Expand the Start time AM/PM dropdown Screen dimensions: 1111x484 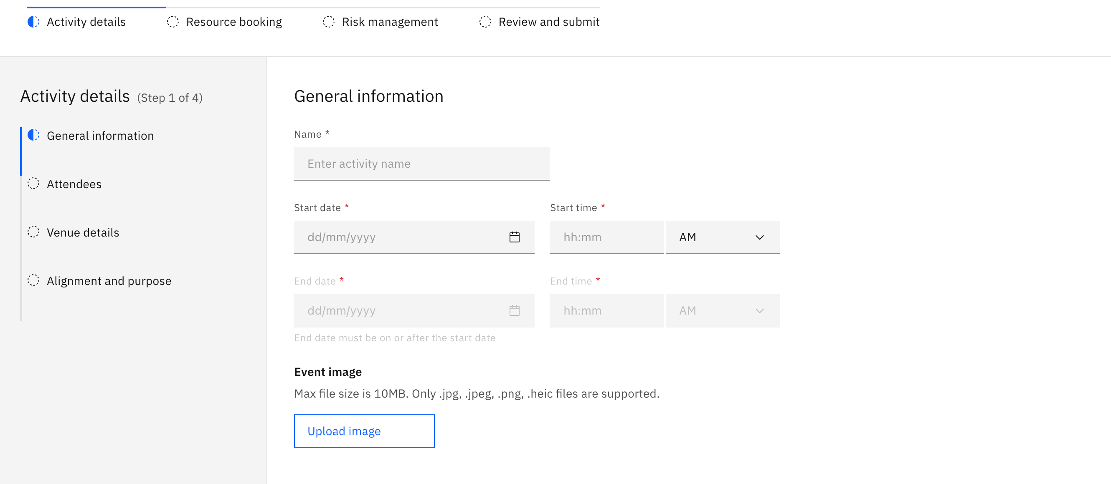tap(723, 237)
